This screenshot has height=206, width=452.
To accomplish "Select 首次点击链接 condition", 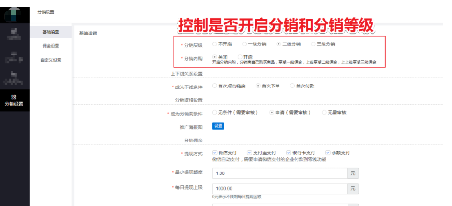I will [x=214, y=86].
